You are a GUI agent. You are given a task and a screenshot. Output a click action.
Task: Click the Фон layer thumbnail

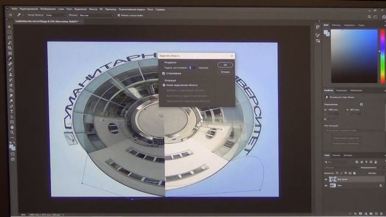[x=333, y=186]
